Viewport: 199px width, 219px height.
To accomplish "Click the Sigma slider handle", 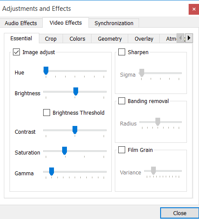I will 142,73.
